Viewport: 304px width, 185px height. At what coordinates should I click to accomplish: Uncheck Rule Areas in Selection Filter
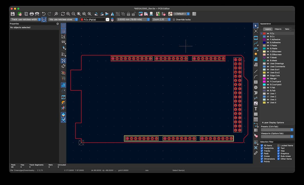[279, 156]
